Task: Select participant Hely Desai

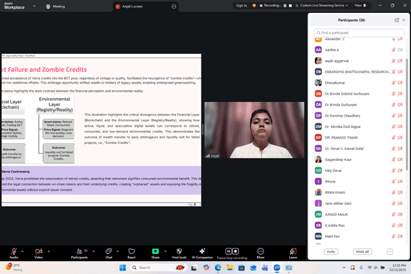Action: (358, 171)
